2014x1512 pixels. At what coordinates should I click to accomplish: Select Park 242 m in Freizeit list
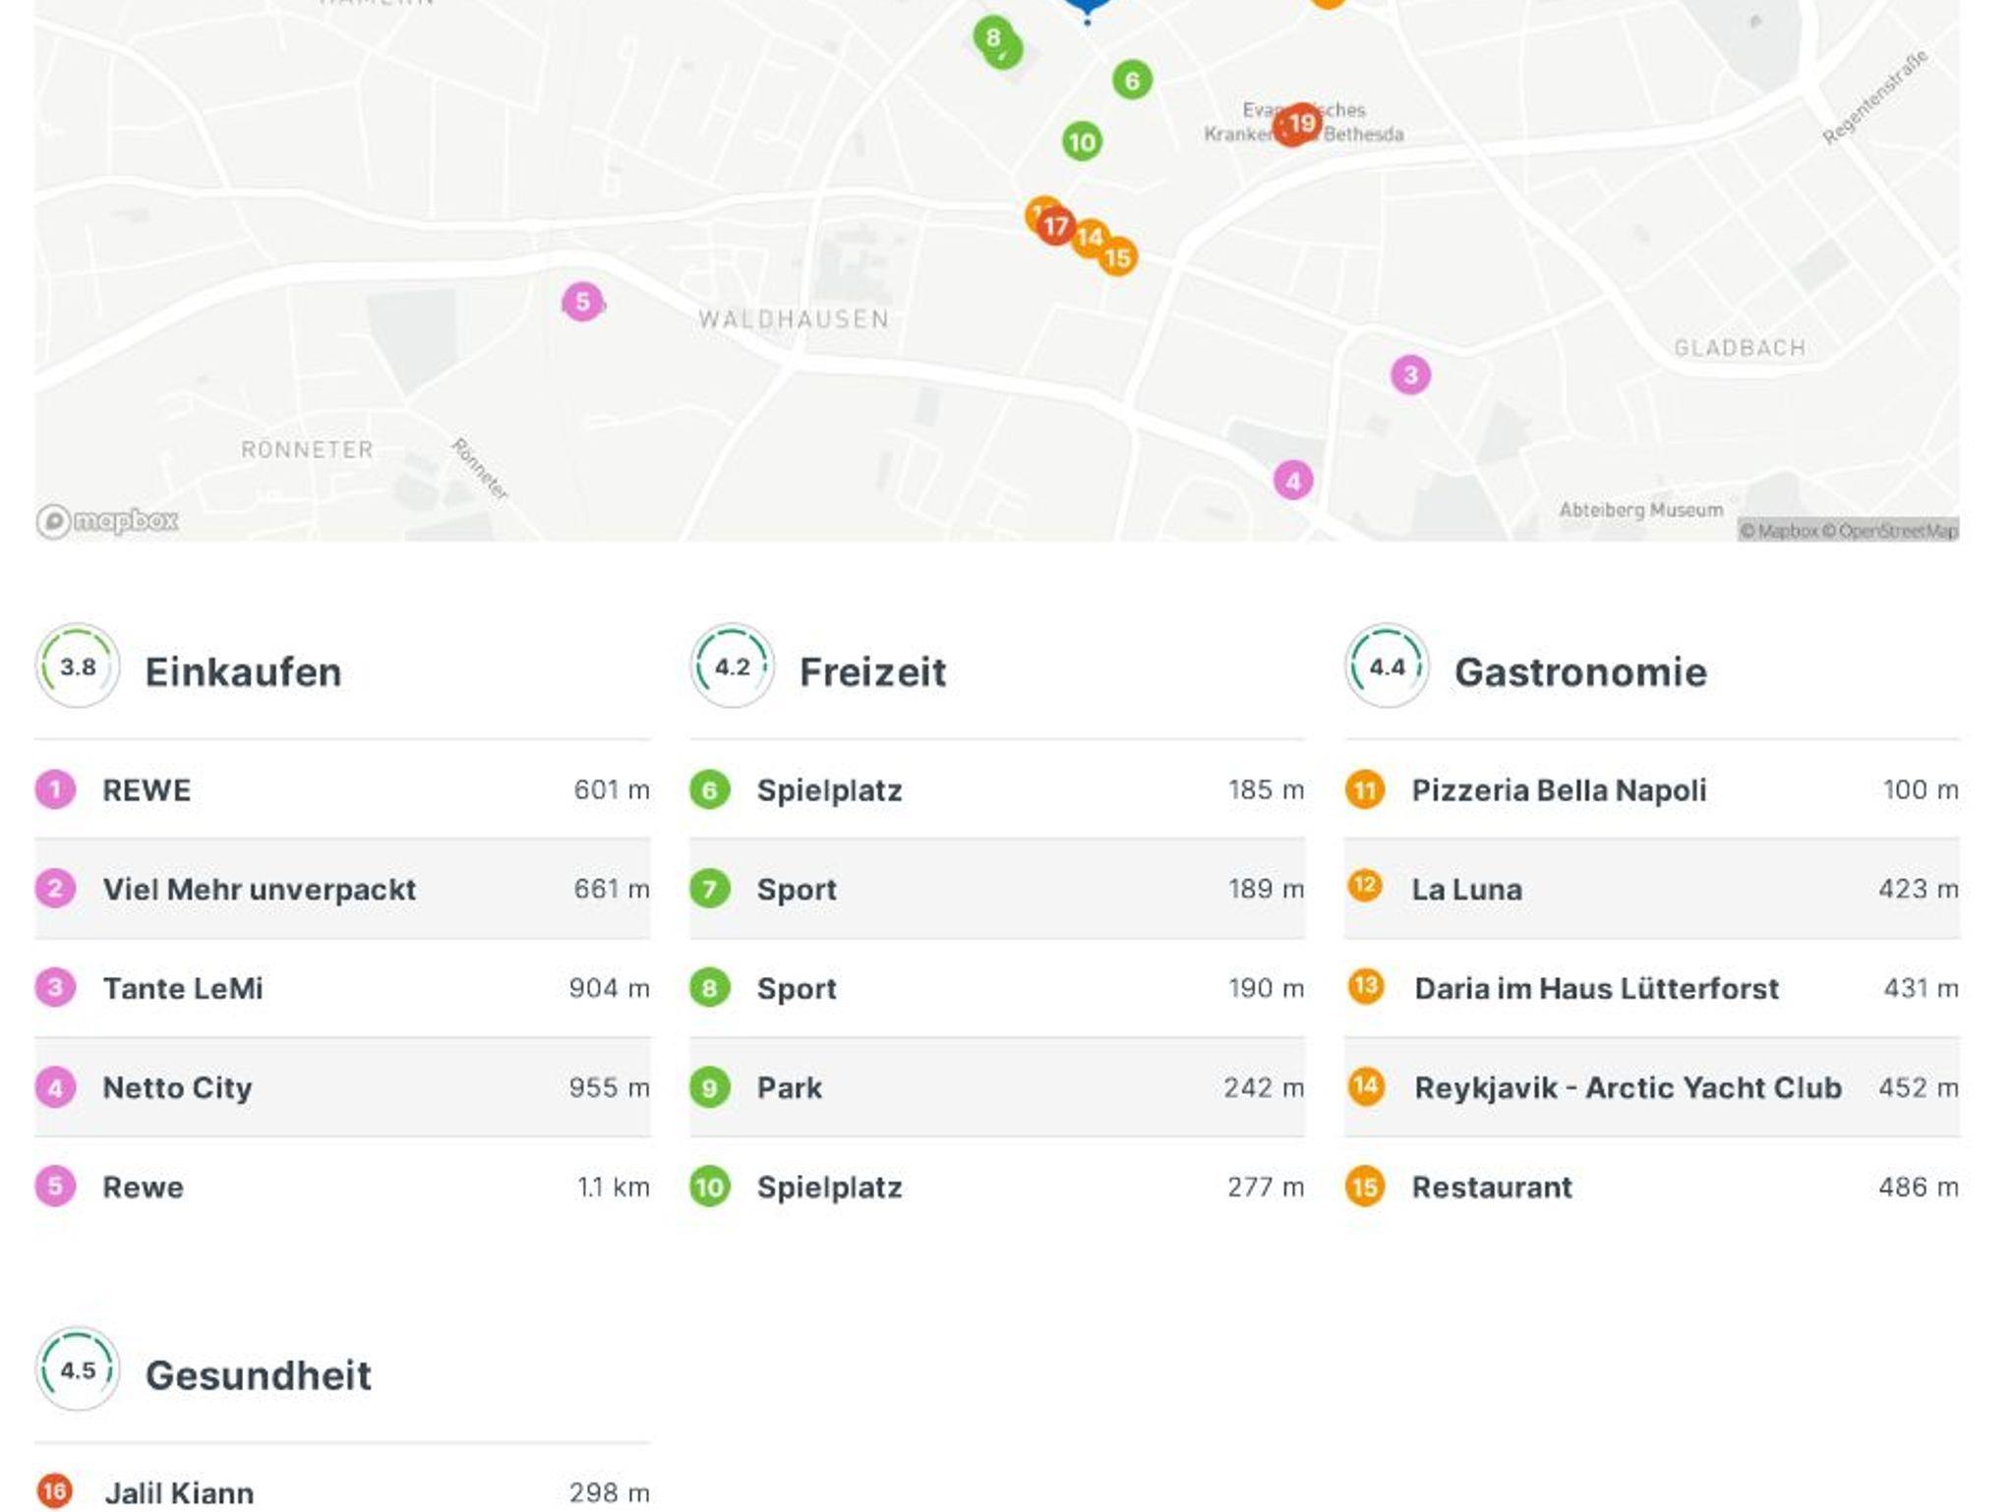789,1088
